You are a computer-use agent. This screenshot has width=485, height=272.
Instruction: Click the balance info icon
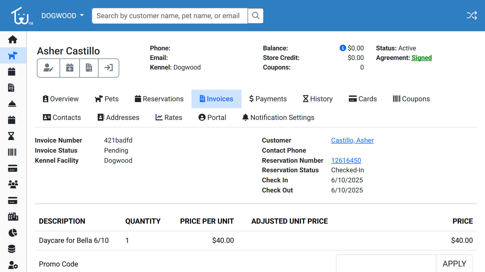coord(343,48)
